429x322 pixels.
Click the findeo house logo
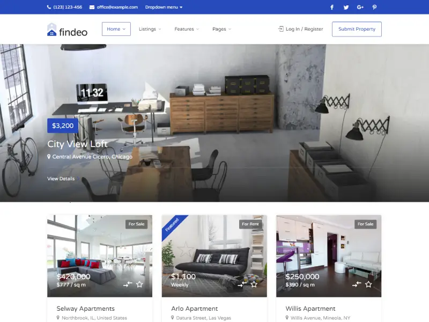[52, 29]
